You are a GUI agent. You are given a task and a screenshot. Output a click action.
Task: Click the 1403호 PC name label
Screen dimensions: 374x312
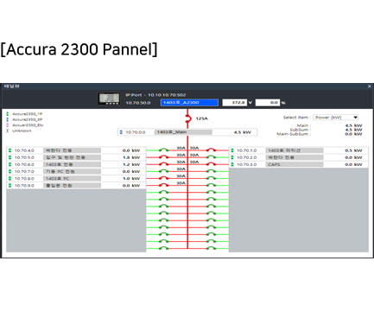72,179
